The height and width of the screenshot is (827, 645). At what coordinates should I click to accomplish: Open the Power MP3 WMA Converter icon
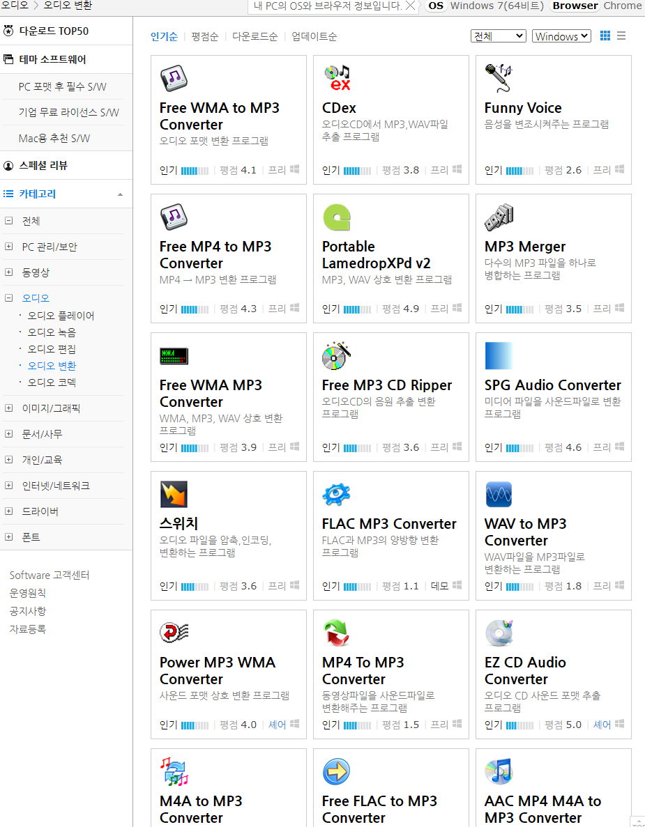pos(174,632)
